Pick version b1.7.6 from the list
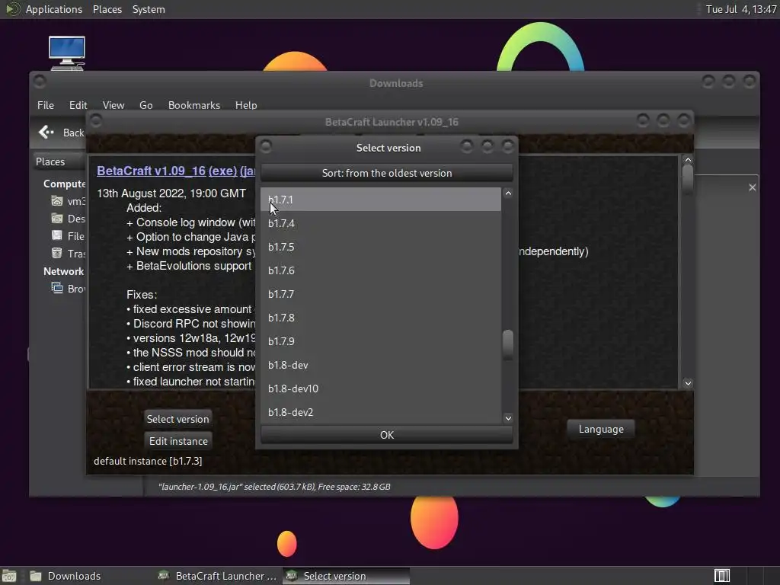780x585 pixels. (x=381, y=270)
